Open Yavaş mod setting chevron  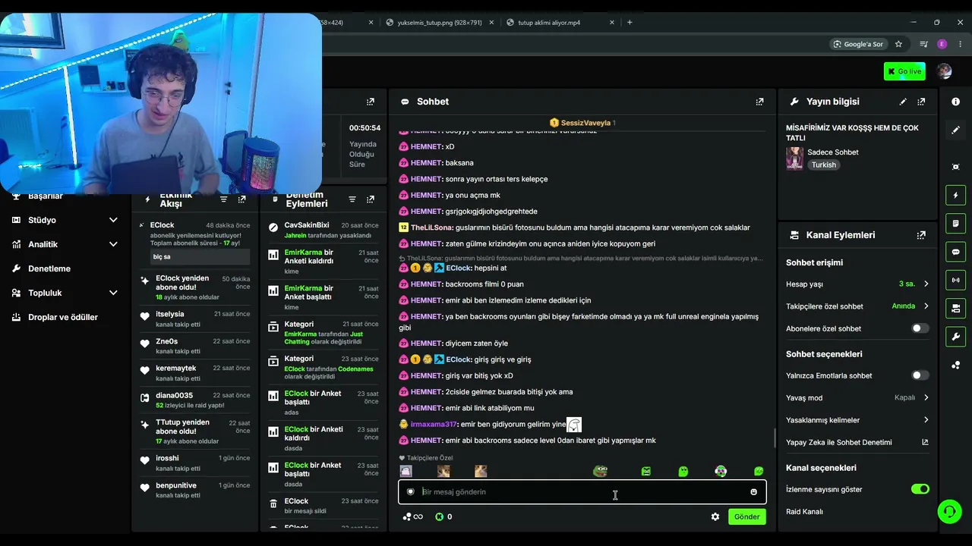pos(926,397)
